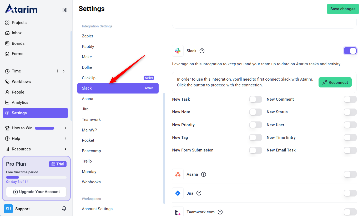Expand the Resources submenu
The height and width of the screenshot is (216, 363).
(x=65, y=149)
